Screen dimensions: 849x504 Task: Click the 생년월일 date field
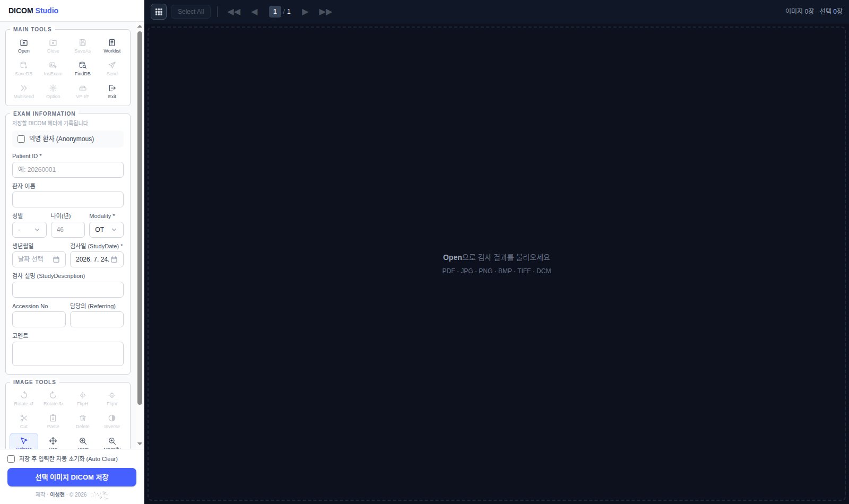(x=39, y=259)
